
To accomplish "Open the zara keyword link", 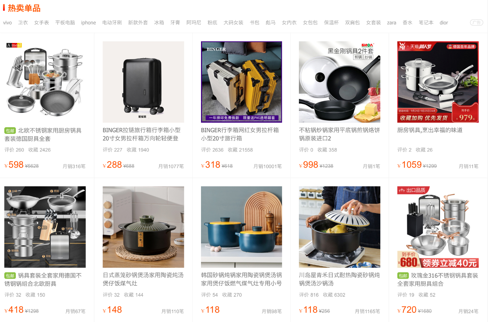I will point(392,23).
